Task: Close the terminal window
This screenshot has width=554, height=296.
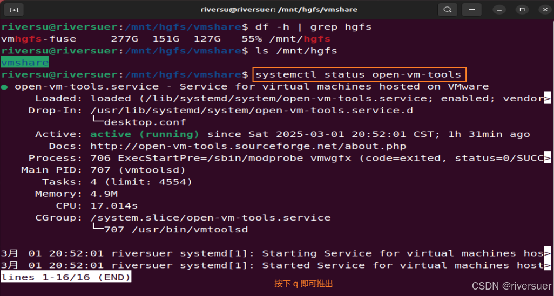Action: tap(543, 10)
